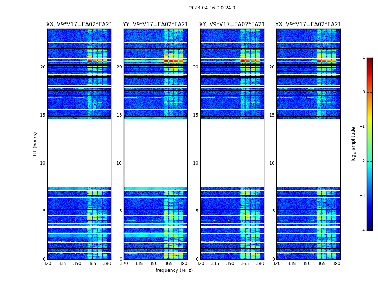The width and height of the screenshot is (378, 288).
Task: Click the 365 tick label under YX panel
Action: click(x=321, y=264)
